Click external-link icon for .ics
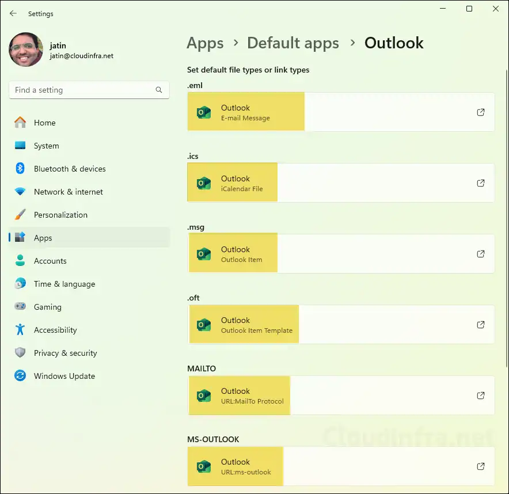 tap(481, 183)
